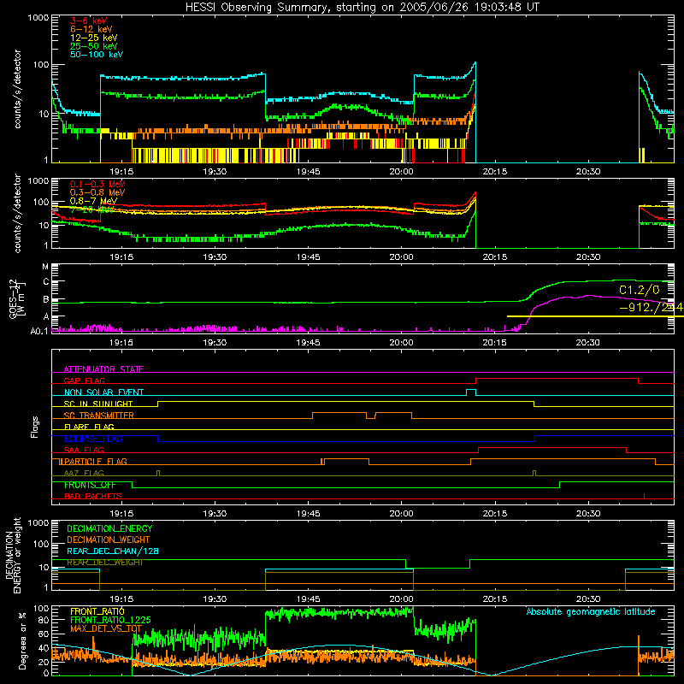The height and width of the screenshot is (684, 684).
Task: Select the 25-50 keV legend label
Action: [x=93, y=46]
